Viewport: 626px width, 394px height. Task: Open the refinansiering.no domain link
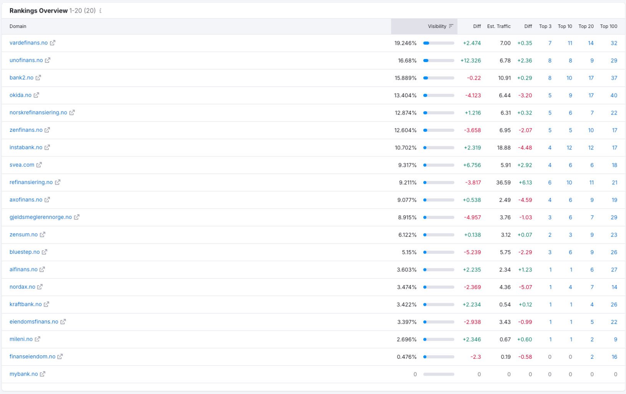tap(31, 182)
